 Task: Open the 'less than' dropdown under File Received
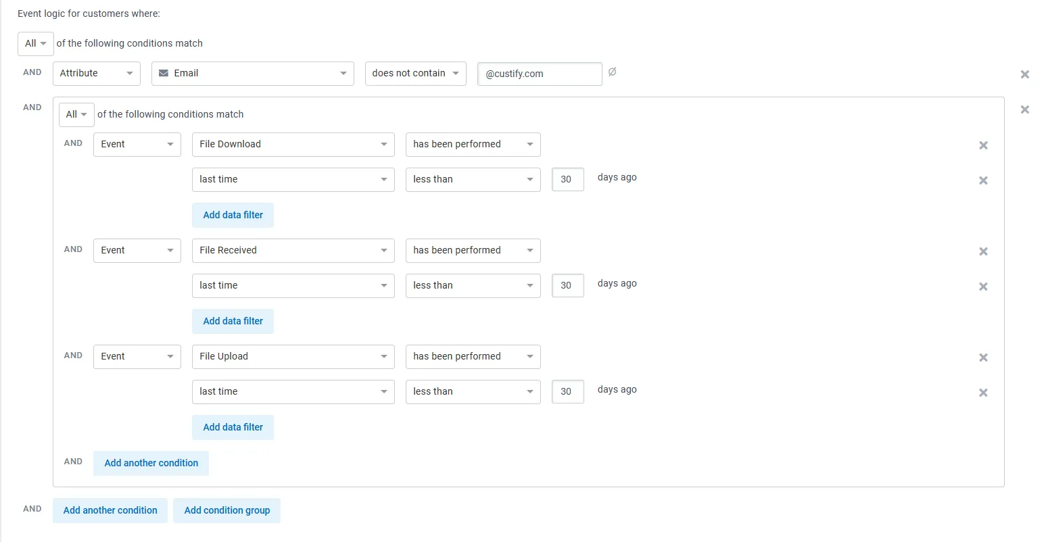[x=473, y=286]
